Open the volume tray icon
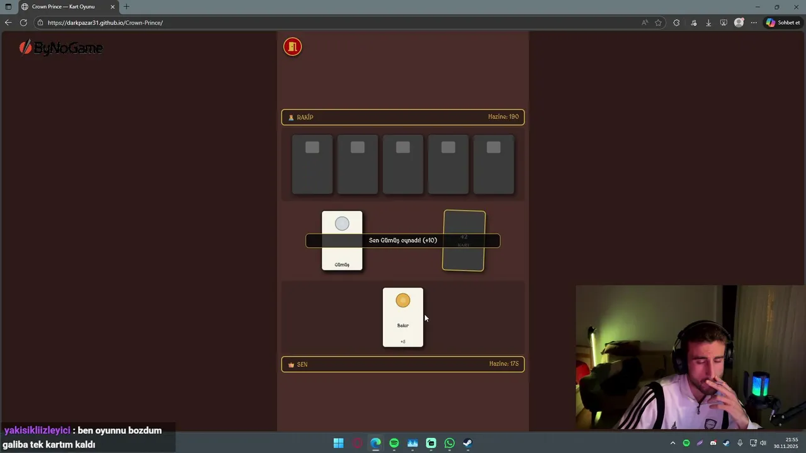The height and width of the screenshot is (453, 806). [x=763, y=443]
